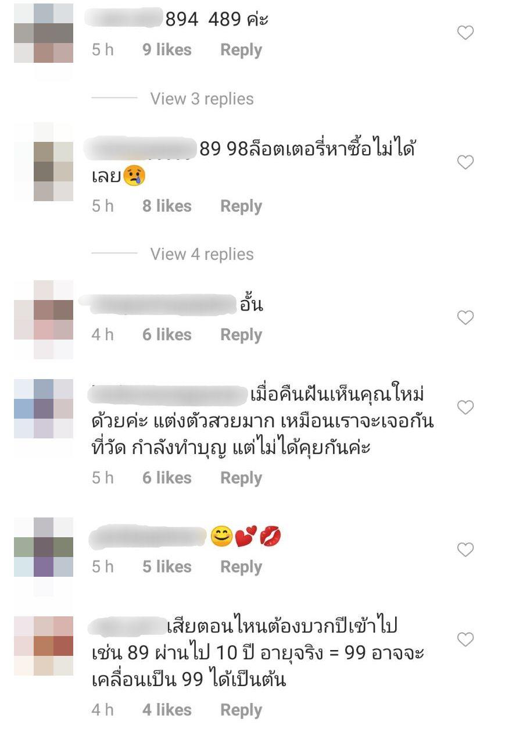Reply to the 89 98 lottery comment
This screenshot has height=739, width=505.
point(241,206)
